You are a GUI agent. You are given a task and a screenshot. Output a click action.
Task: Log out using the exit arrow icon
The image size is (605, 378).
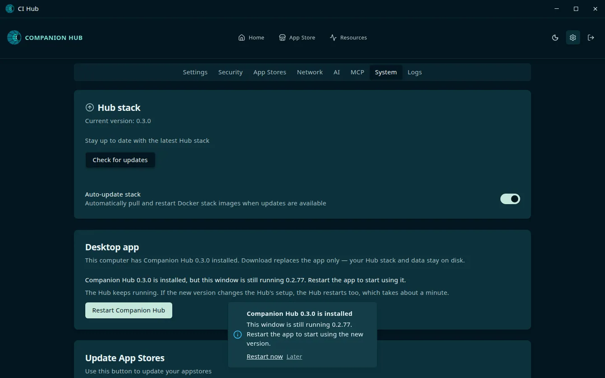coord(591,38)
